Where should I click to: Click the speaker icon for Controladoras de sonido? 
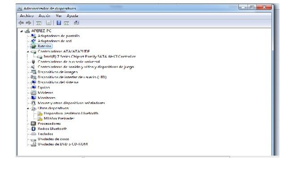(x=33, y=67)
